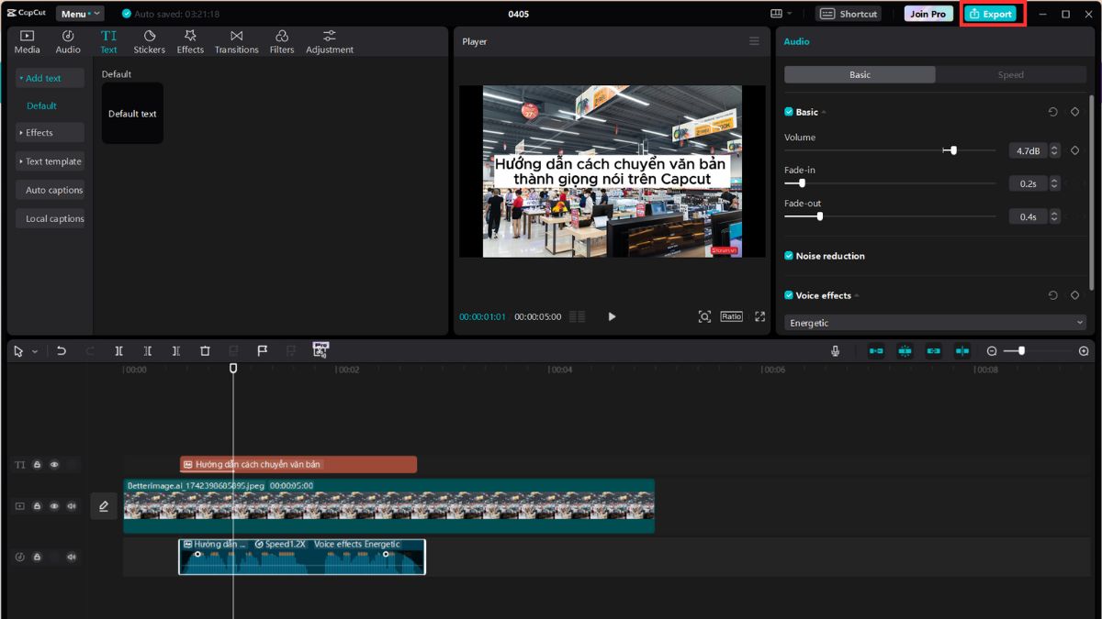Open Auto captions
This screenshot has height=619, width=1102.
click(50, 190)
